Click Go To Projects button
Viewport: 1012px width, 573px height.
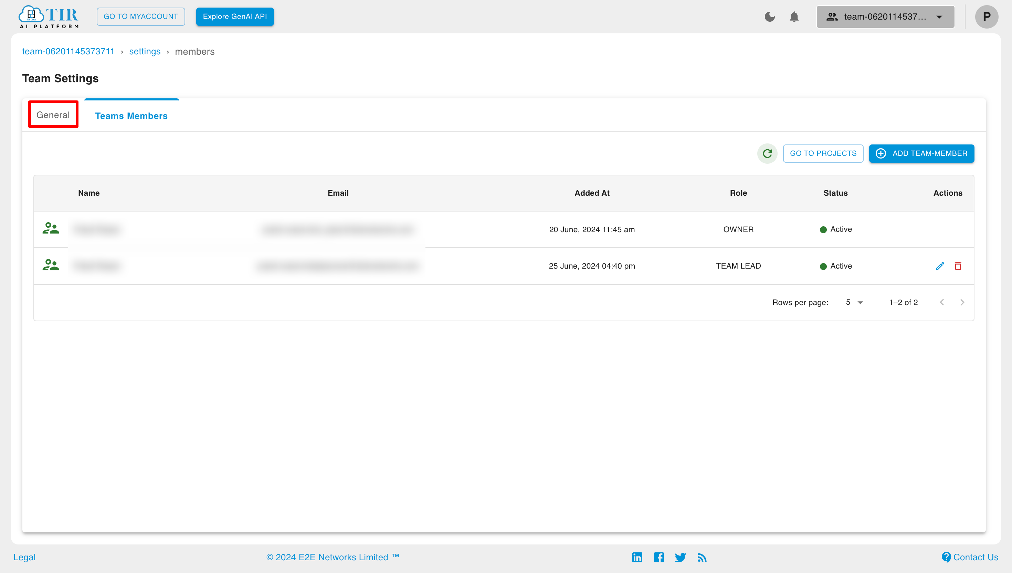(x=823, y=153)
